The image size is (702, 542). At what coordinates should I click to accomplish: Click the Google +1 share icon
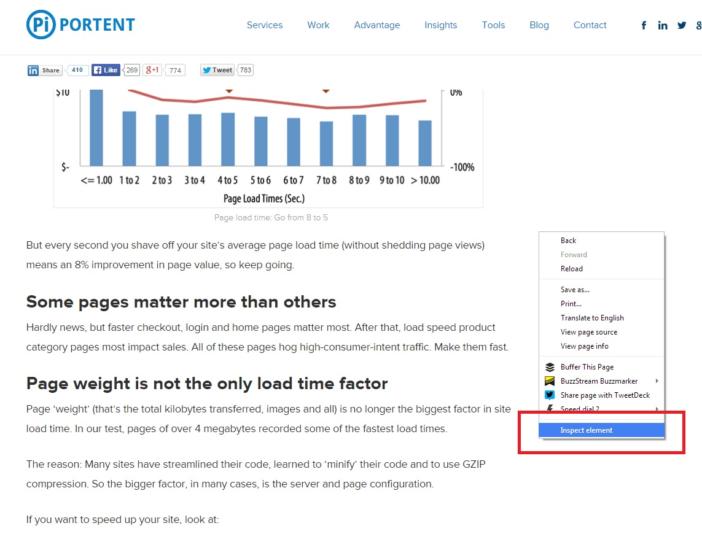tap(152, 70)
